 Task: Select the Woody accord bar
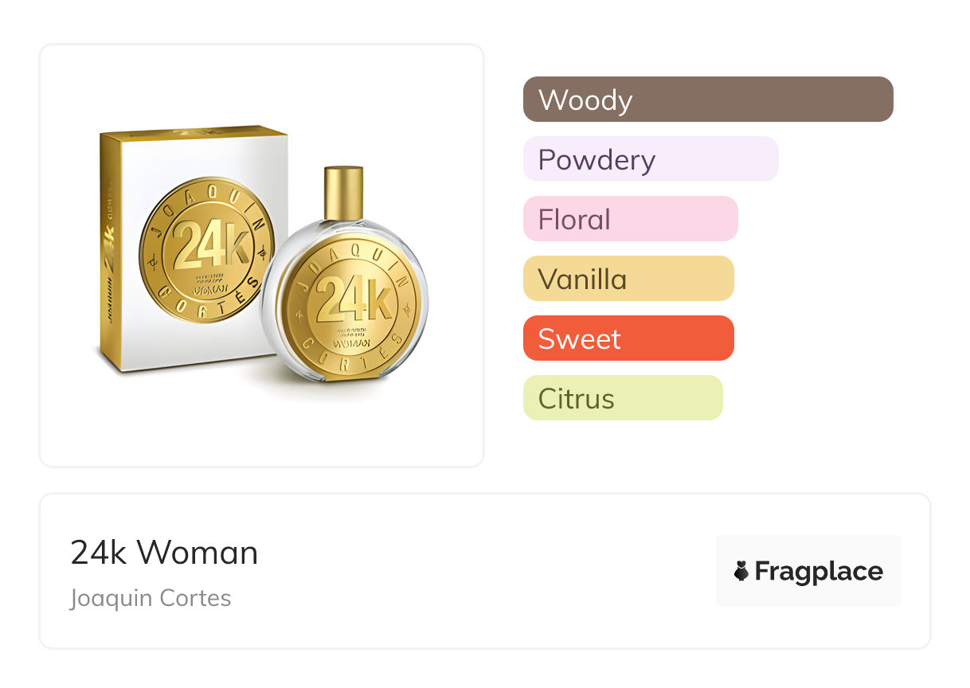point(708,100)
